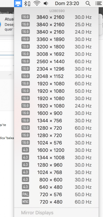Open Notification Center list icon

point(98,4)
